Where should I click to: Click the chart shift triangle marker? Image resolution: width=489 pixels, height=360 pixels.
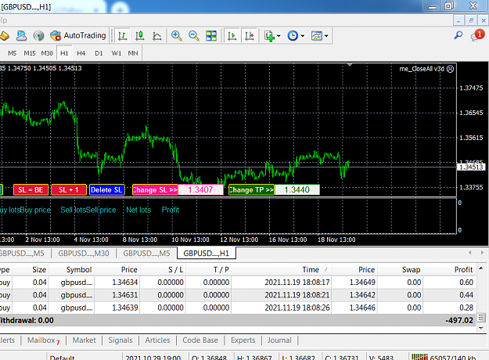[350, 65]
